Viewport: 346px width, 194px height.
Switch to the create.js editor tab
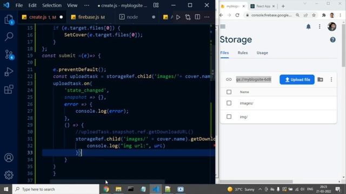42,17
